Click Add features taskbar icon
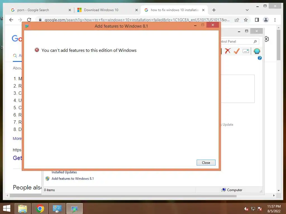 click(x=75, y=208)
